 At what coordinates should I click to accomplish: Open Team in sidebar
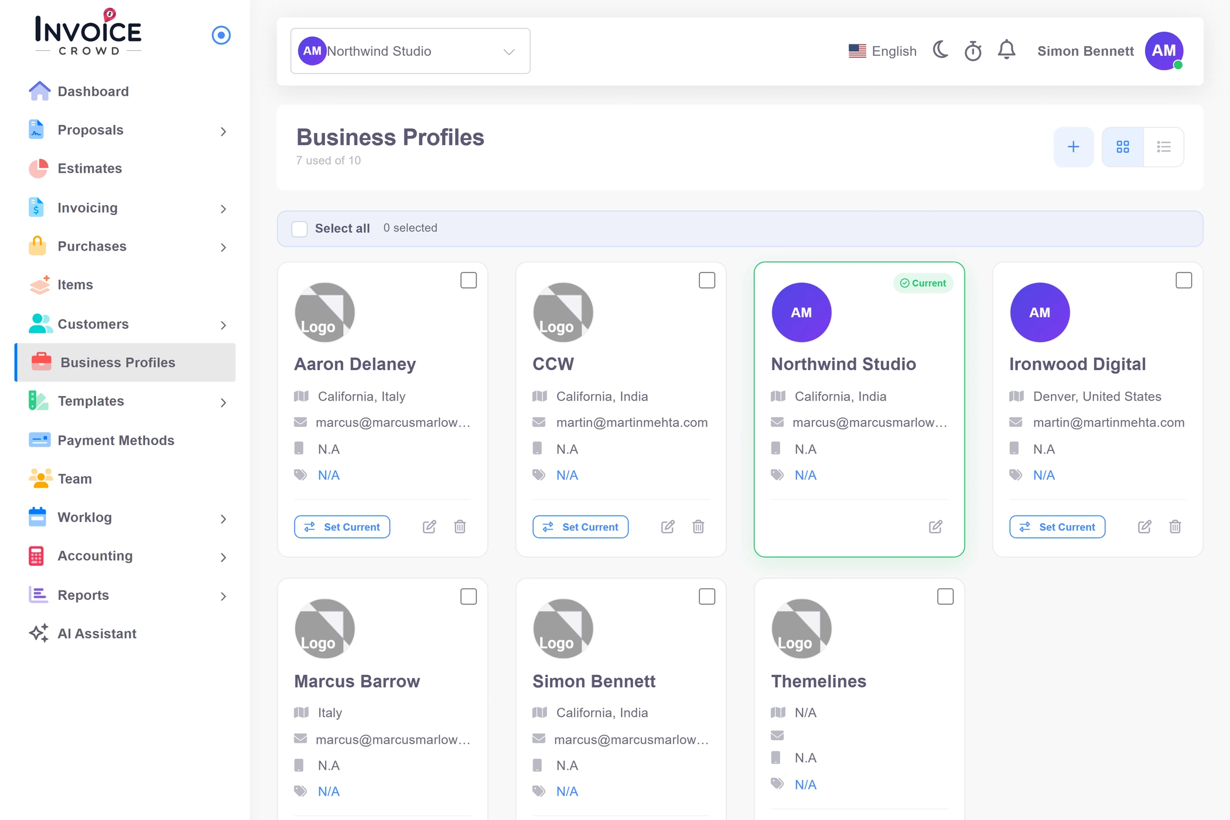click(126, 479)
